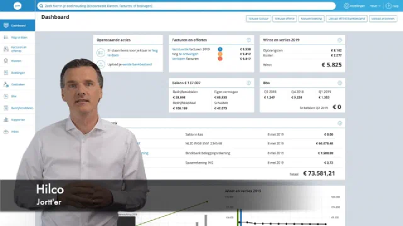Click the Nieuwe boeking button

tap(311, 19)
